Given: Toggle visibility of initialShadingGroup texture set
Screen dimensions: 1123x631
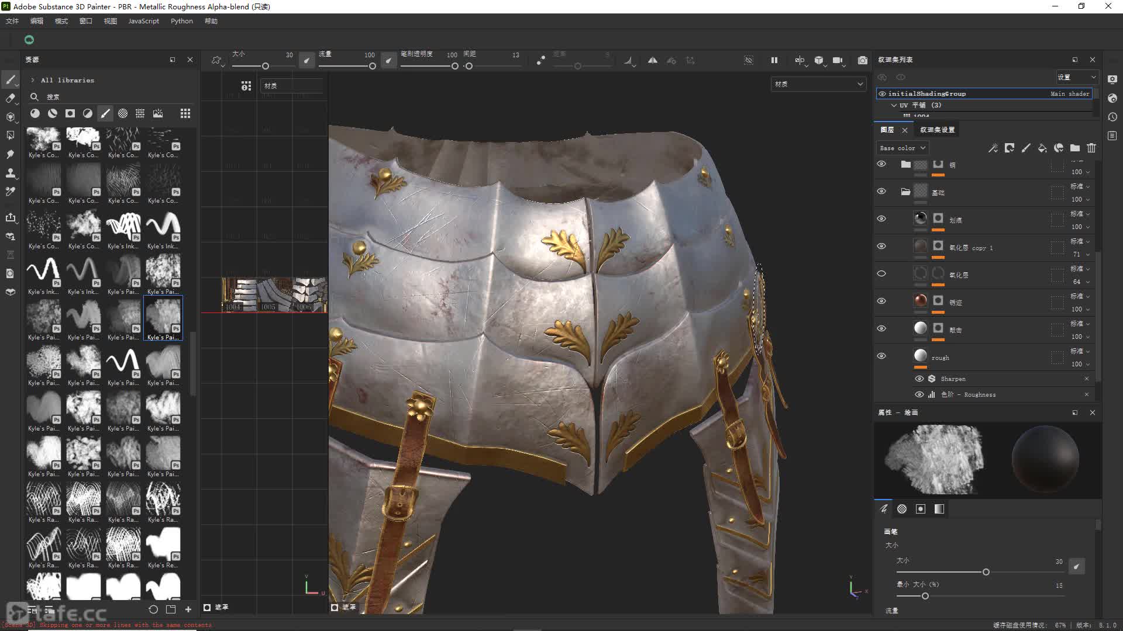Looking at the screenshot, I should pos(882,93).
